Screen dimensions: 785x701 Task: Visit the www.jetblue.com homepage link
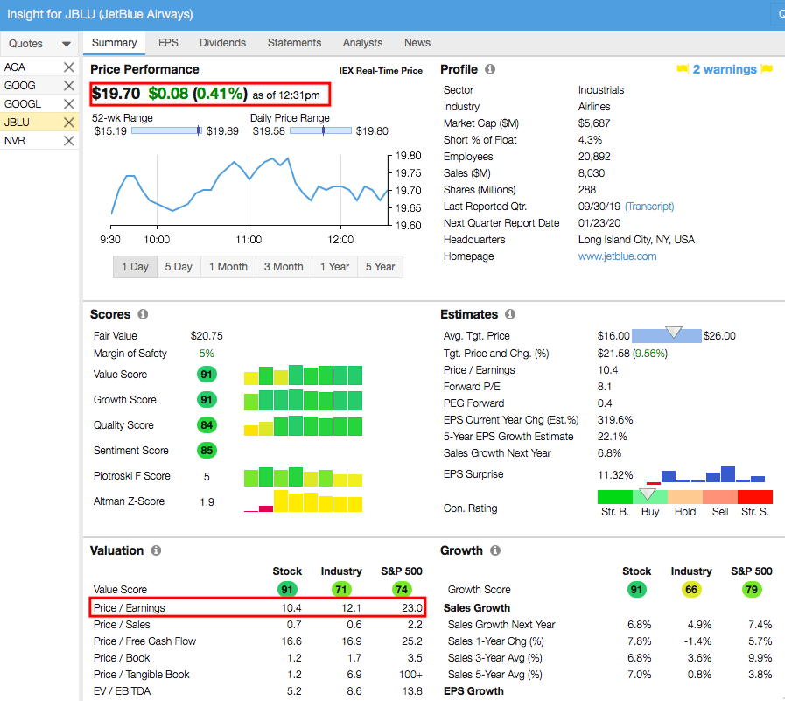[x=617, y=256]
